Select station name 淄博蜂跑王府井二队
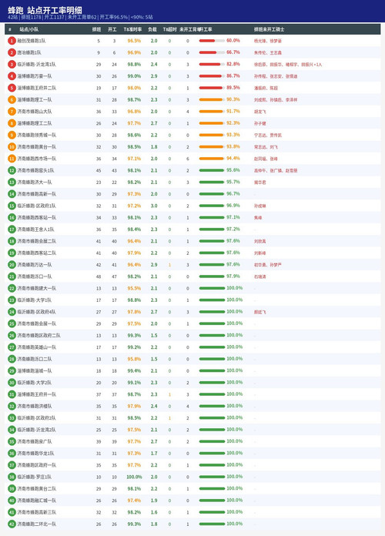This screenshot has width=385, height=536. pos(37,89)
